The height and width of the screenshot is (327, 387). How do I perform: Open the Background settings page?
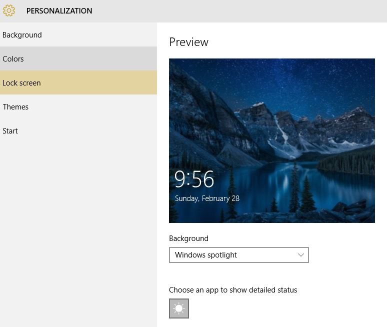78,35
